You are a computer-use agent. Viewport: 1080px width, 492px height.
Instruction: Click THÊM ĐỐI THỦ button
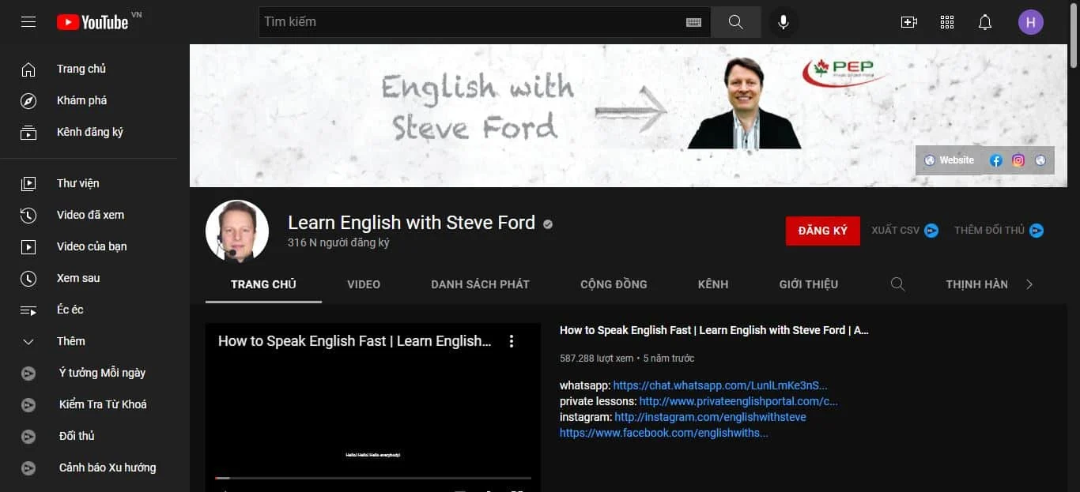[x=999, y=231]
